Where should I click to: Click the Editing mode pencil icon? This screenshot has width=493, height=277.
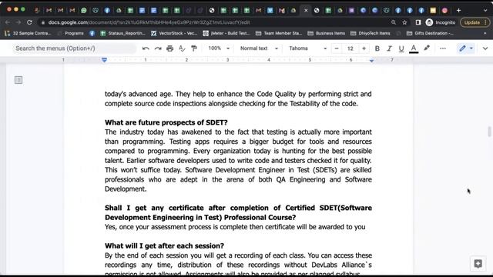(462, 48)
